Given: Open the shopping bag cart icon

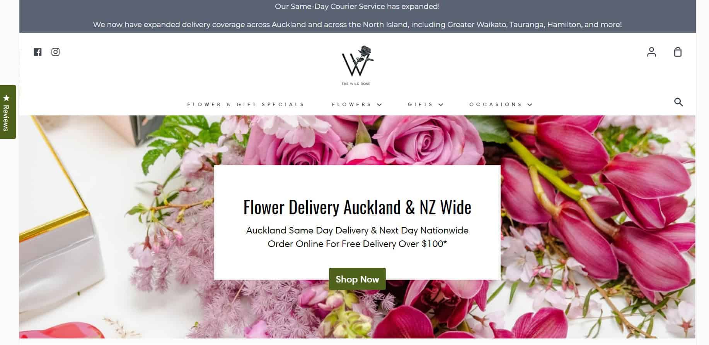Looking at the screenshot, I should [678, 52].
